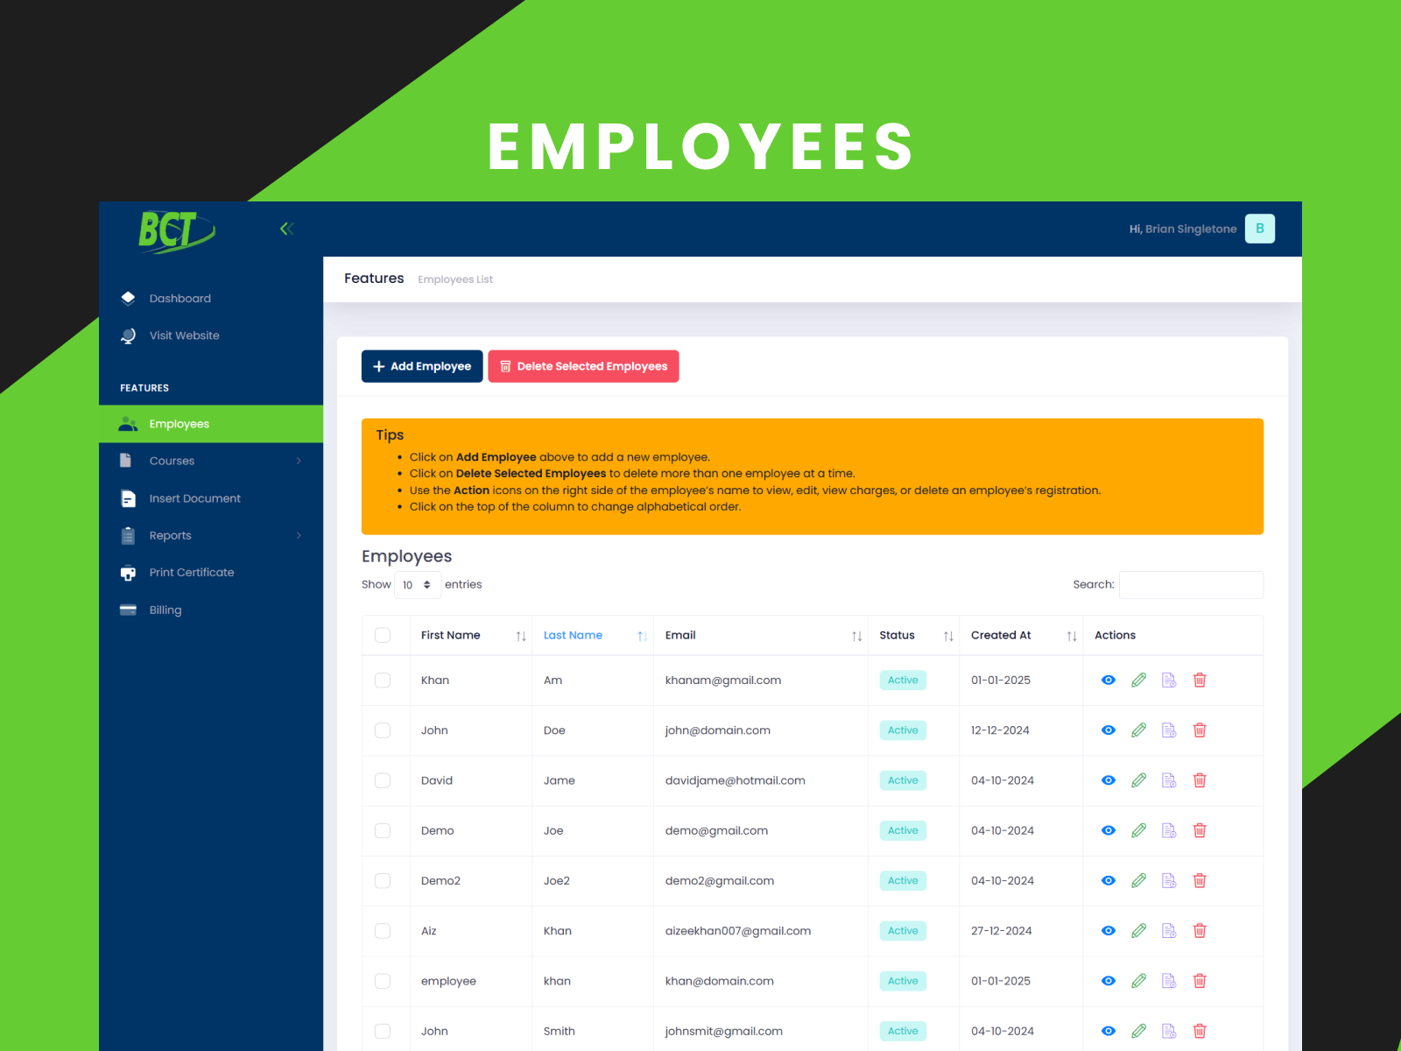Click the trash icon for employee khan row
1401x1051 pixels.
tap(1200, 981)
